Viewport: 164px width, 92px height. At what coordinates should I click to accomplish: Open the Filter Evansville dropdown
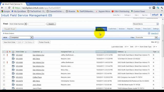(x=146, y=38)
